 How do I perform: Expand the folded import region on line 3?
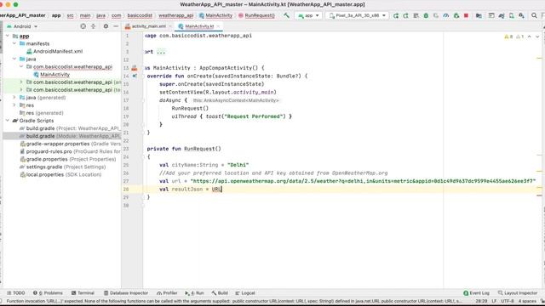pyautogui.click(x=161, y=52)
